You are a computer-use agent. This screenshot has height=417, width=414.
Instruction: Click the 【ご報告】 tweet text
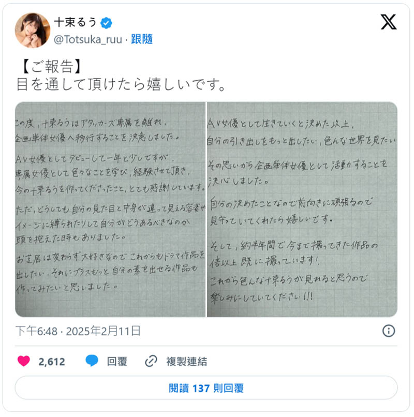pos(51,67)
